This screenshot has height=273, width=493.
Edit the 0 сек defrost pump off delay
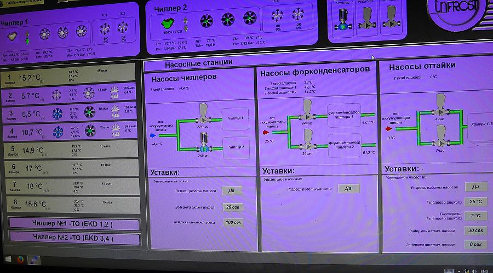tap(475, 245)
